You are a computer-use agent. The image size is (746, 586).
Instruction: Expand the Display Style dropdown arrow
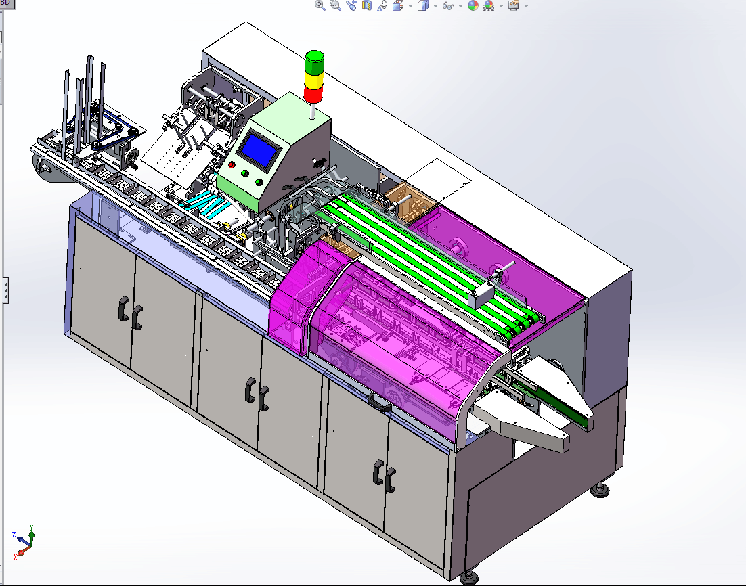tap(435, 6)
